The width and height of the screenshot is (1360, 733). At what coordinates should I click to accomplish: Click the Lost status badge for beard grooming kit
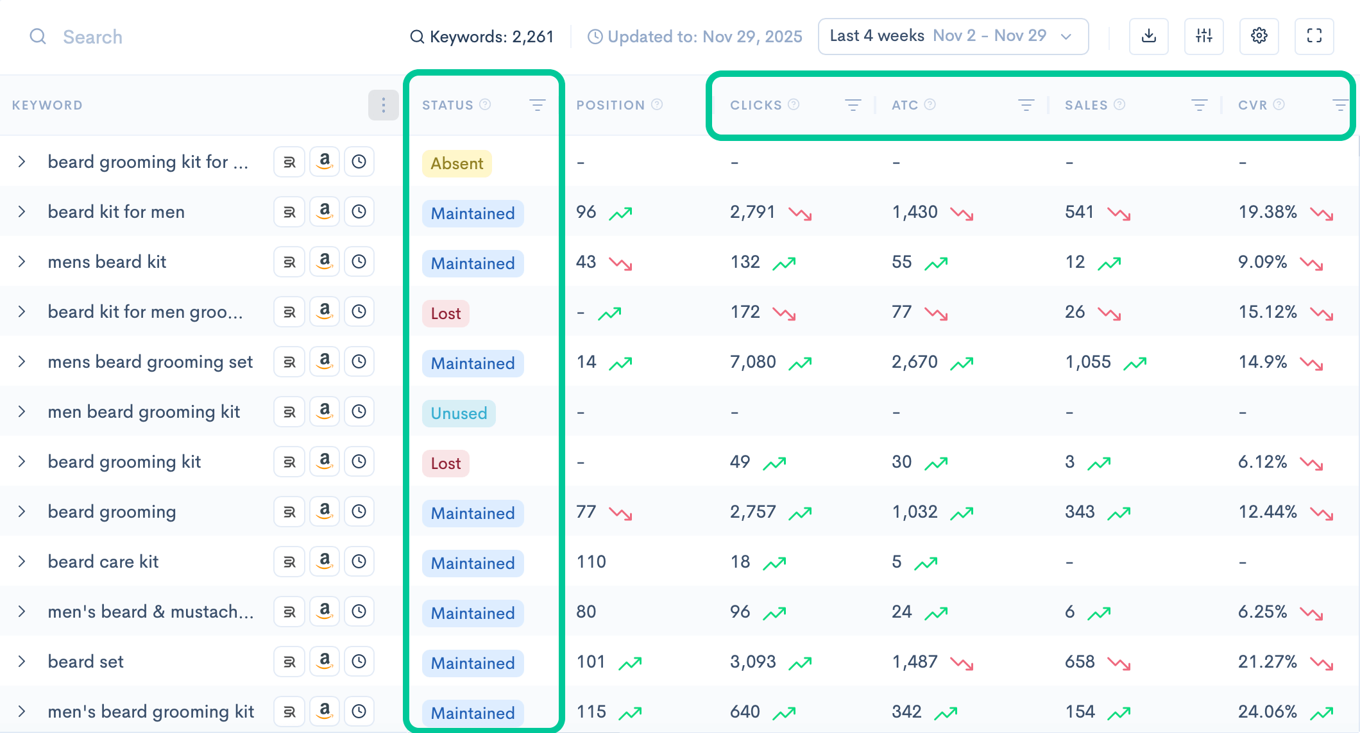tap(446, 463)
